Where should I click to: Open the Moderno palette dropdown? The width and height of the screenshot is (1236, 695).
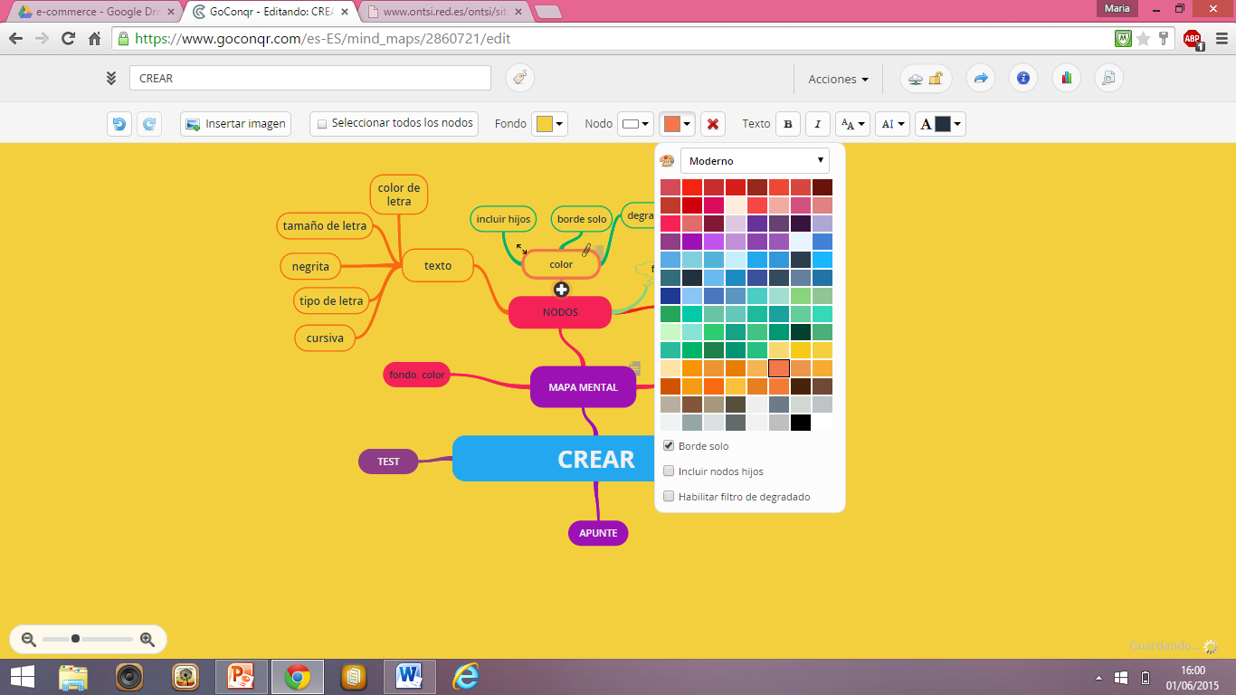pyautogui.click(x=755, y=161)
